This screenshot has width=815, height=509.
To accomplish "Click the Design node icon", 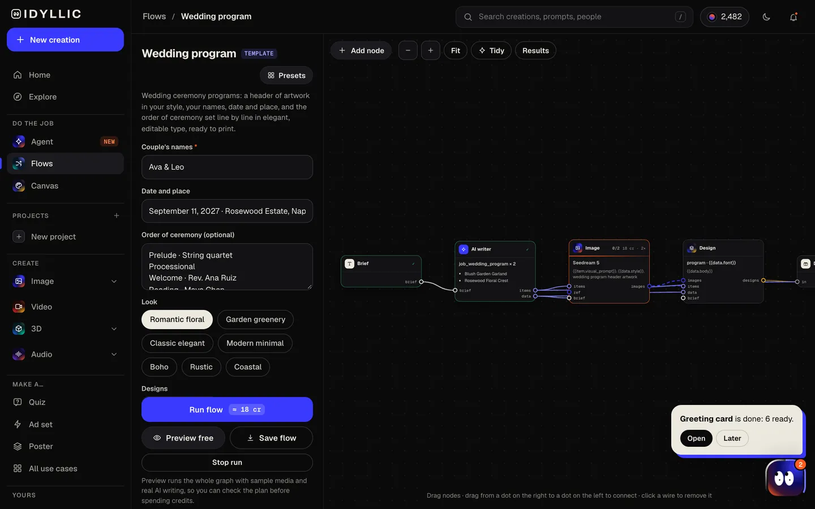I will coord(692,248).
